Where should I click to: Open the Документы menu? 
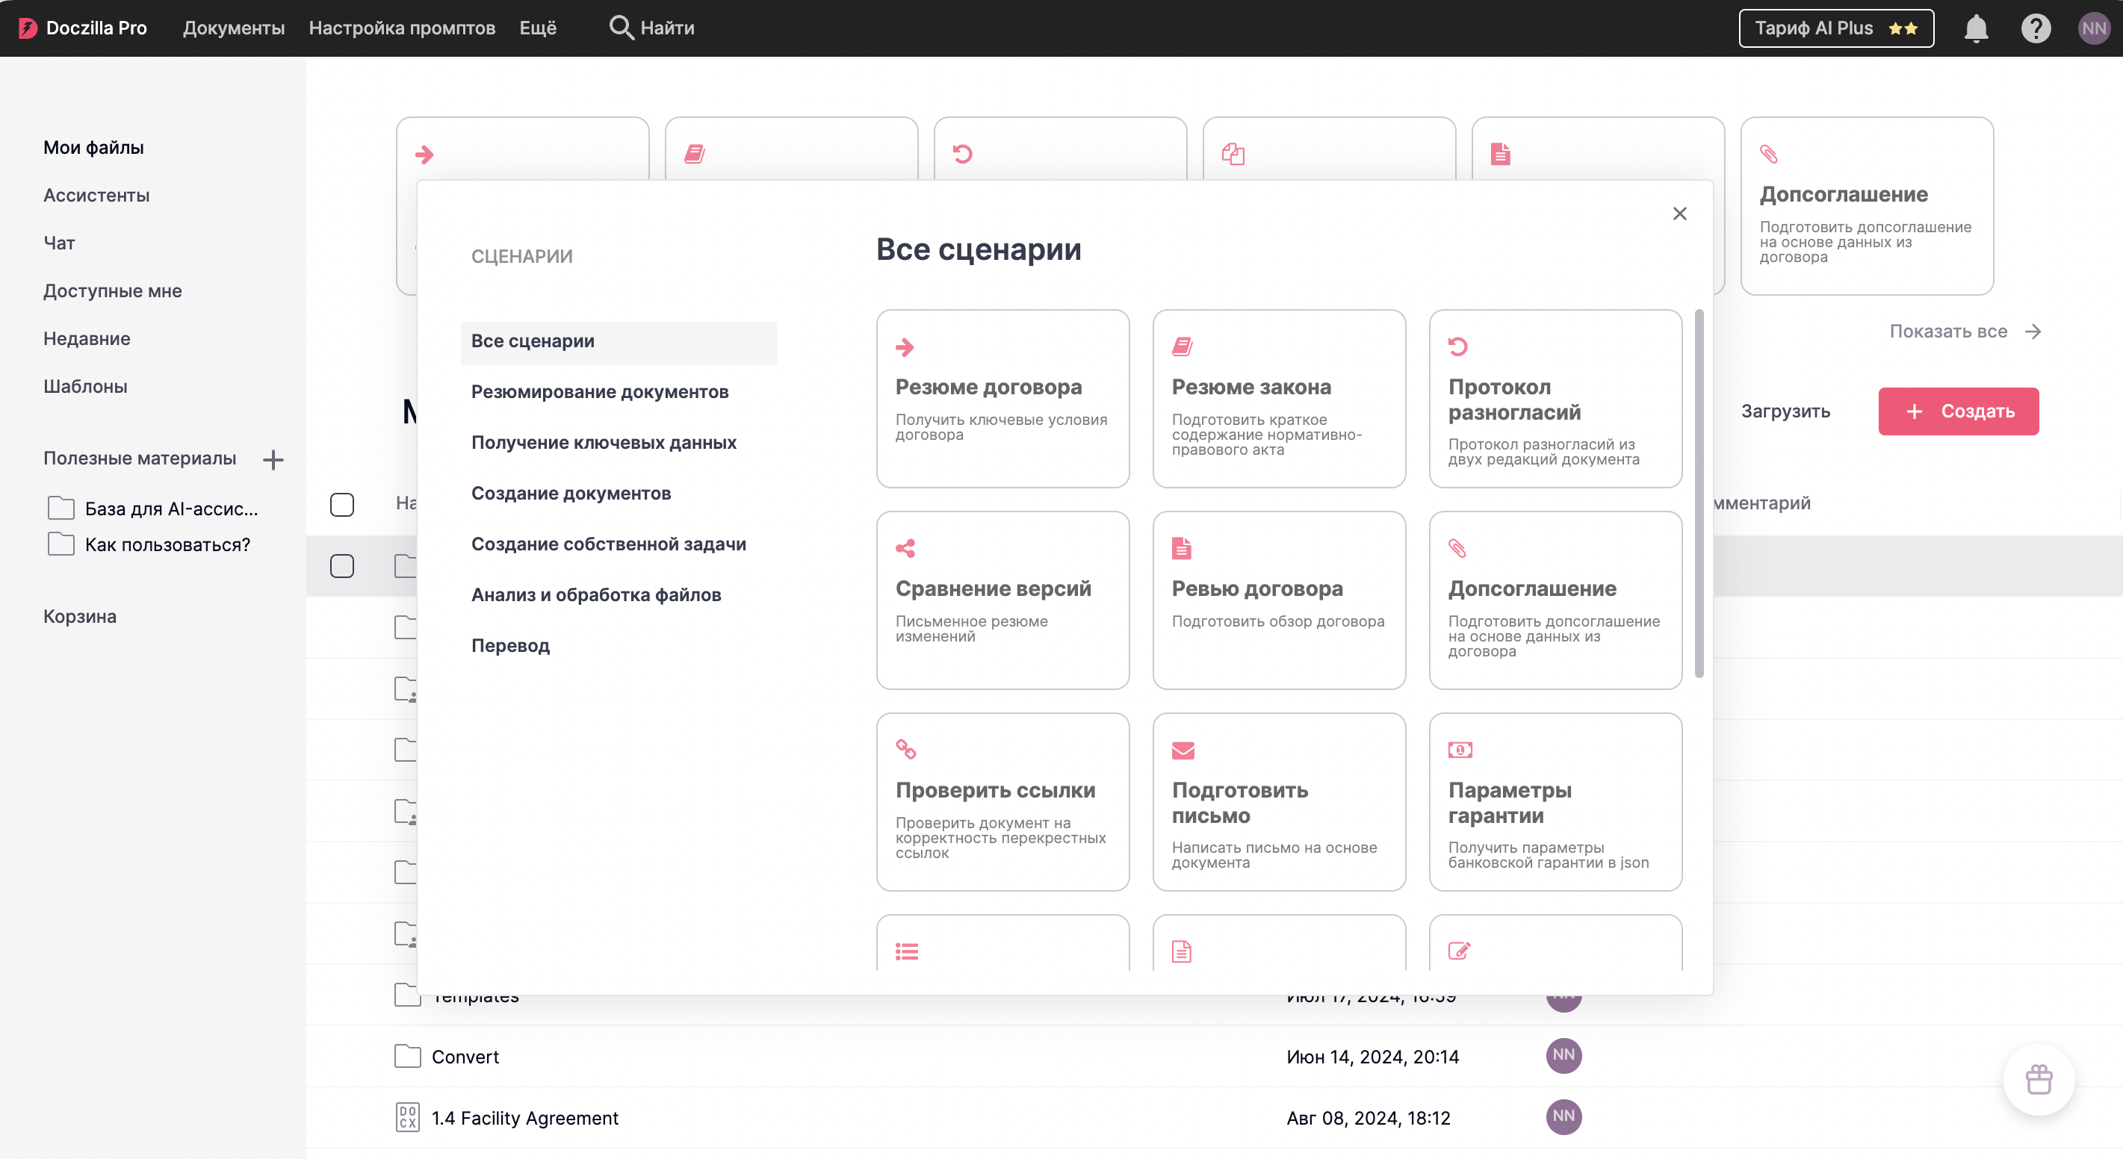(234, 28)
